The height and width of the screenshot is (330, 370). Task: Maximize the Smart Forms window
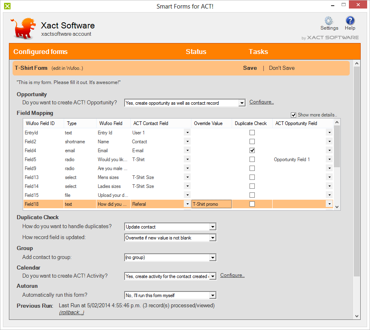click(x=344, y=5)
